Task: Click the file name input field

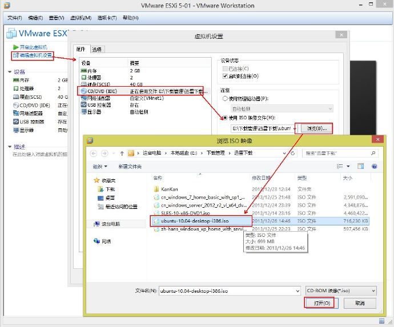Action: (x=230, y=291)
